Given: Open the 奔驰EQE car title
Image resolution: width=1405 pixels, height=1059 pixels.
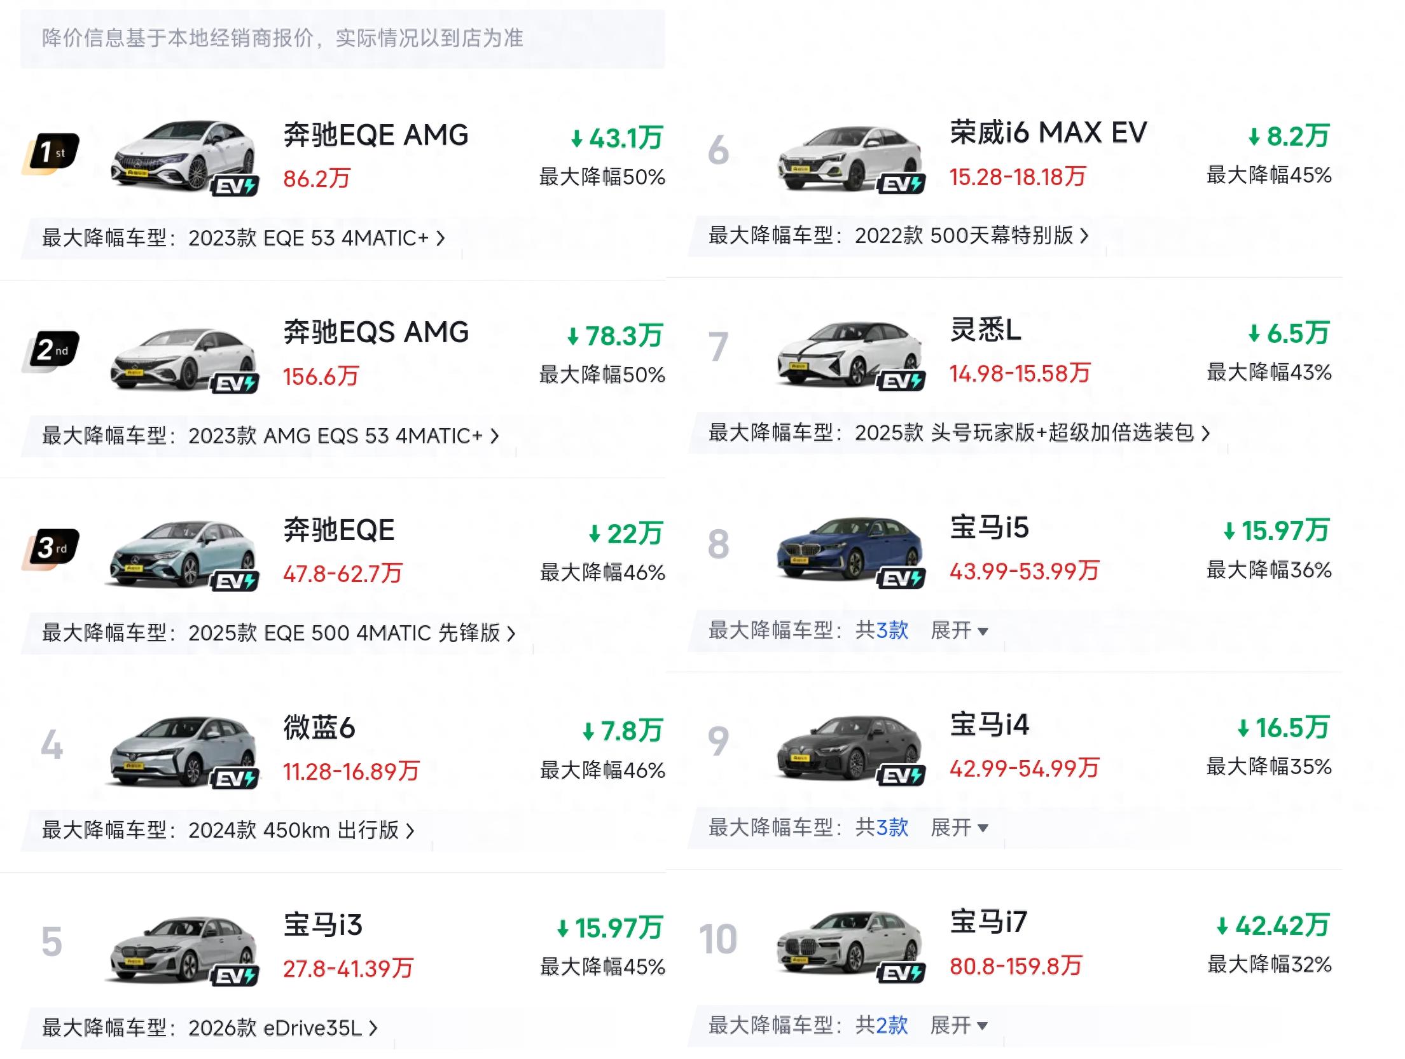Looking at the screenshot, I should tap(339, 530).
